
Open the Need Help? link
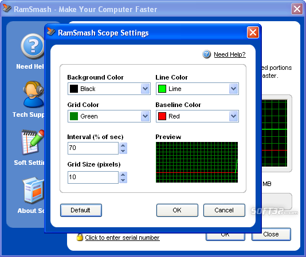pyautogui.click(x=230, y=54)
